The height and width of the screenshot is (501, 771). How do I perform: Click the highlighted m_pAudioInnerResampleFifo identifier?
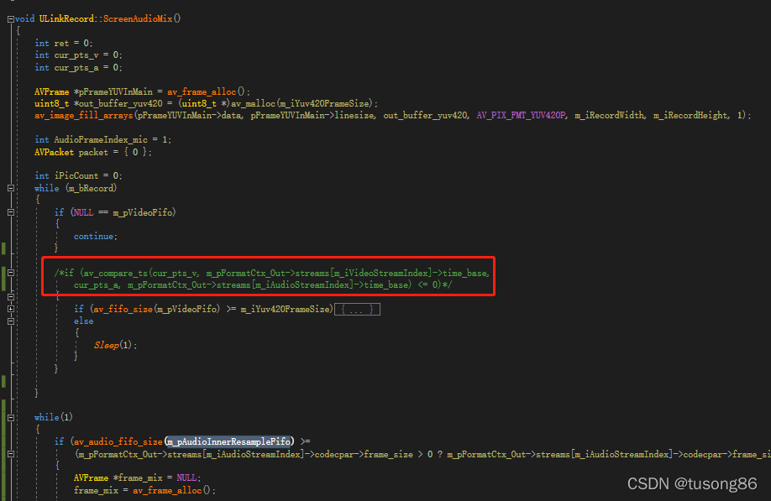228,441
